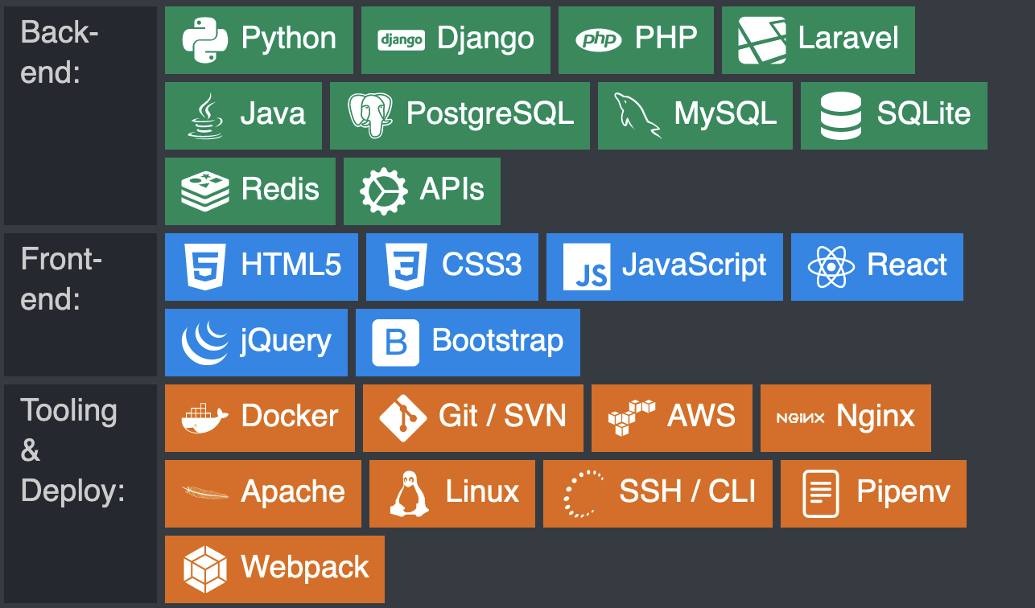Click the PHP oval logo icon

pos(599,39)
